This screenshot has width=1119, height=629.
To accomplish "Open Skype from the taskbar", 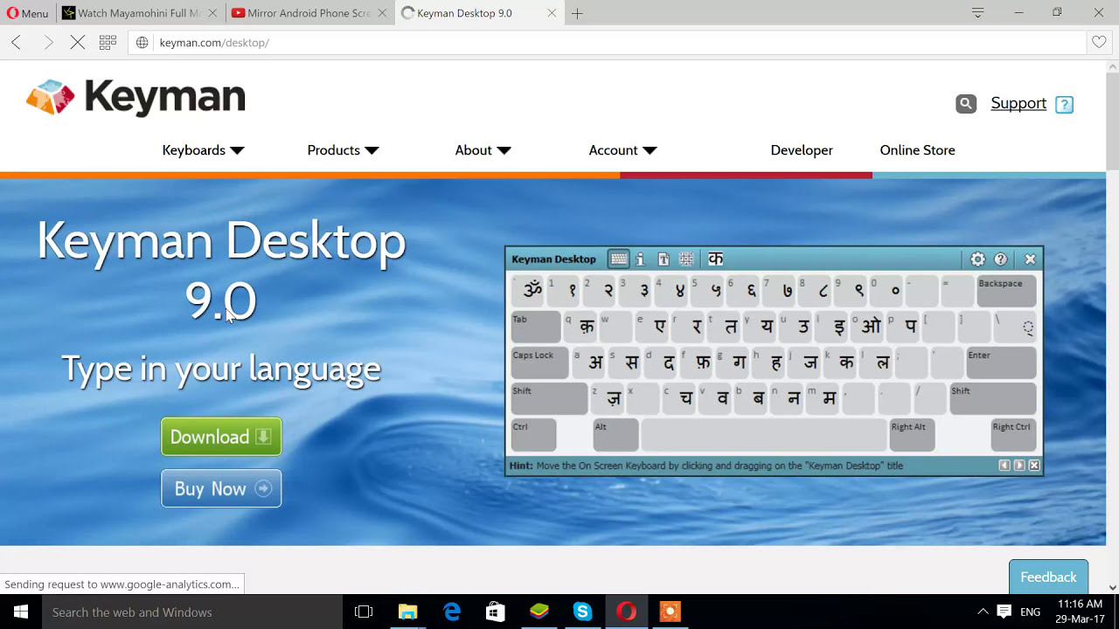I will tap(583, 612).
